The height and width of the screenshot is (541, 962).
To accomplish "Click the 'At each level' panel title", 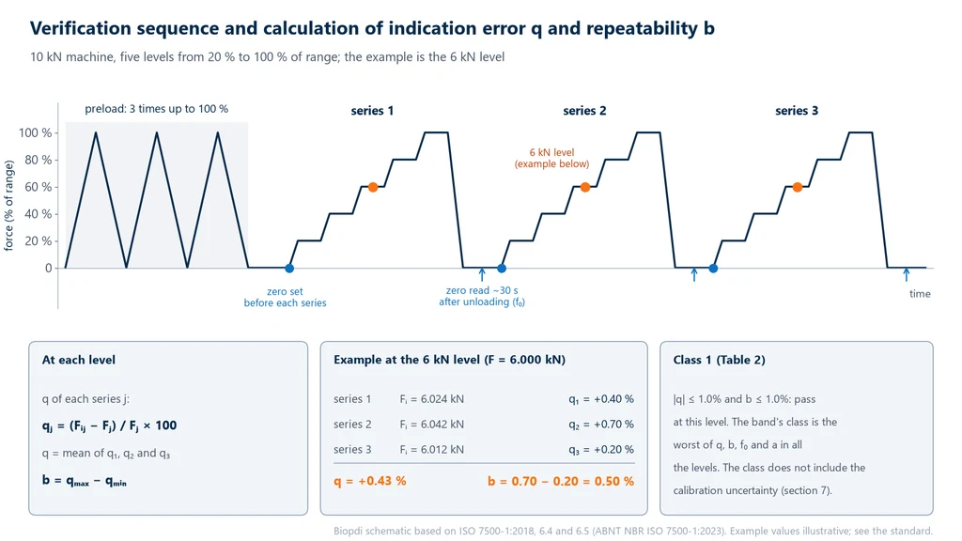I will coord(79,360).
